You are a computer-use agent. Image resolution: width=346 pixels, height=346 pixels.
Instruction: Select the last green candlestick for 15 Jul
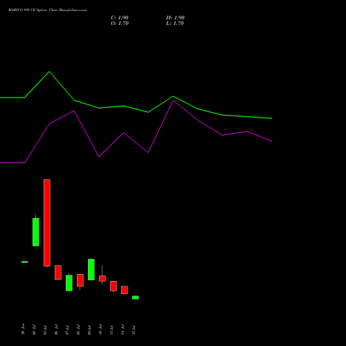[x=136, y=298]
